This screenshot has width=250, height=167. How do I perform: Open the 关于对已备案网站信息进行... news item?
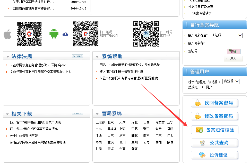pos(33,2)
